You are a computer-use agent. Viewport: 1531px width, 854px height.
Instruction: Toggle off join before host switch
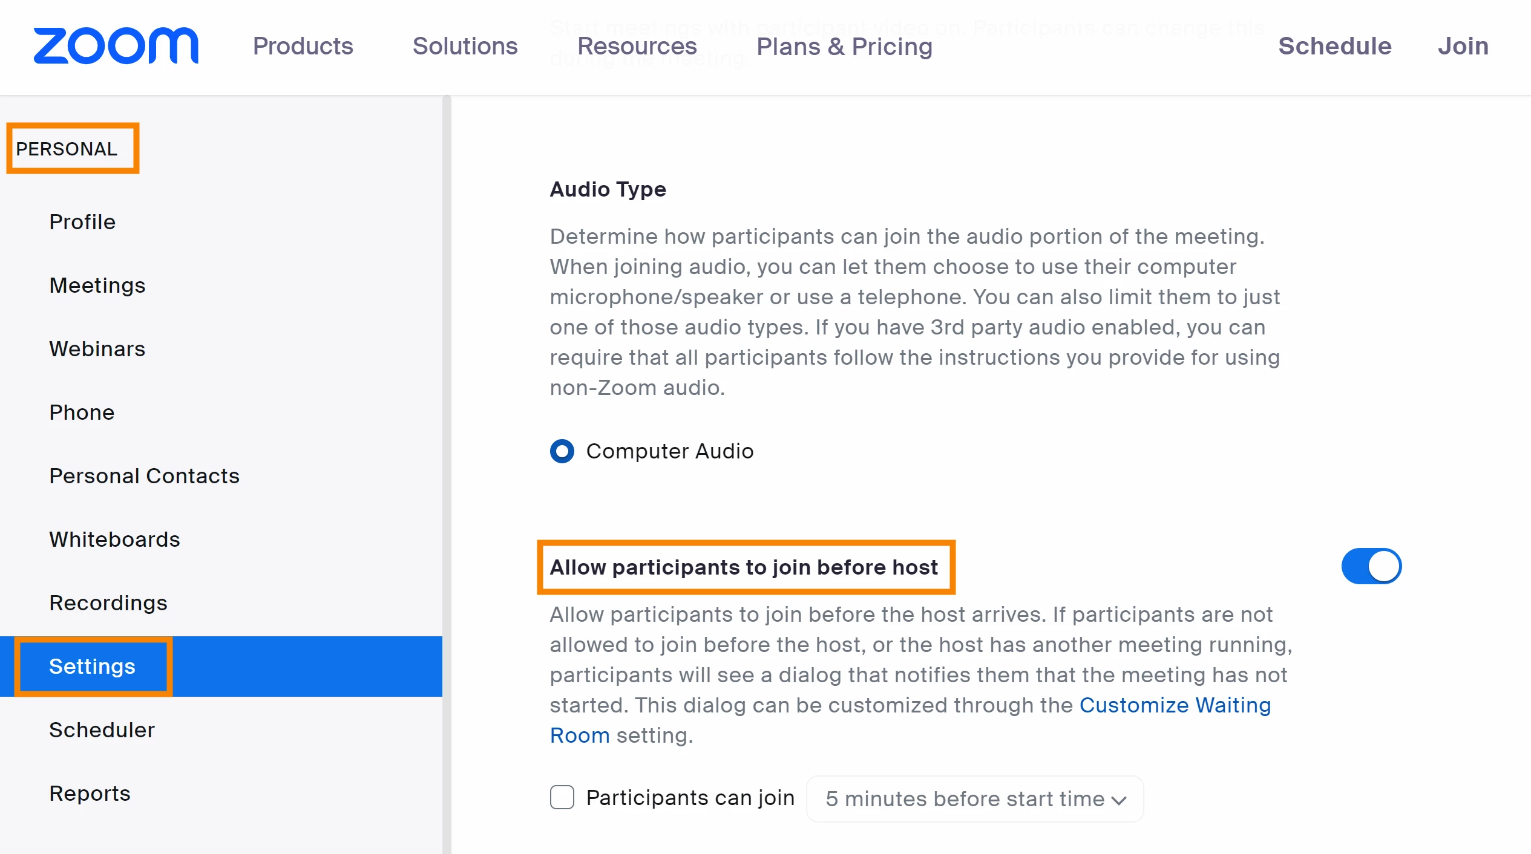1371,567
